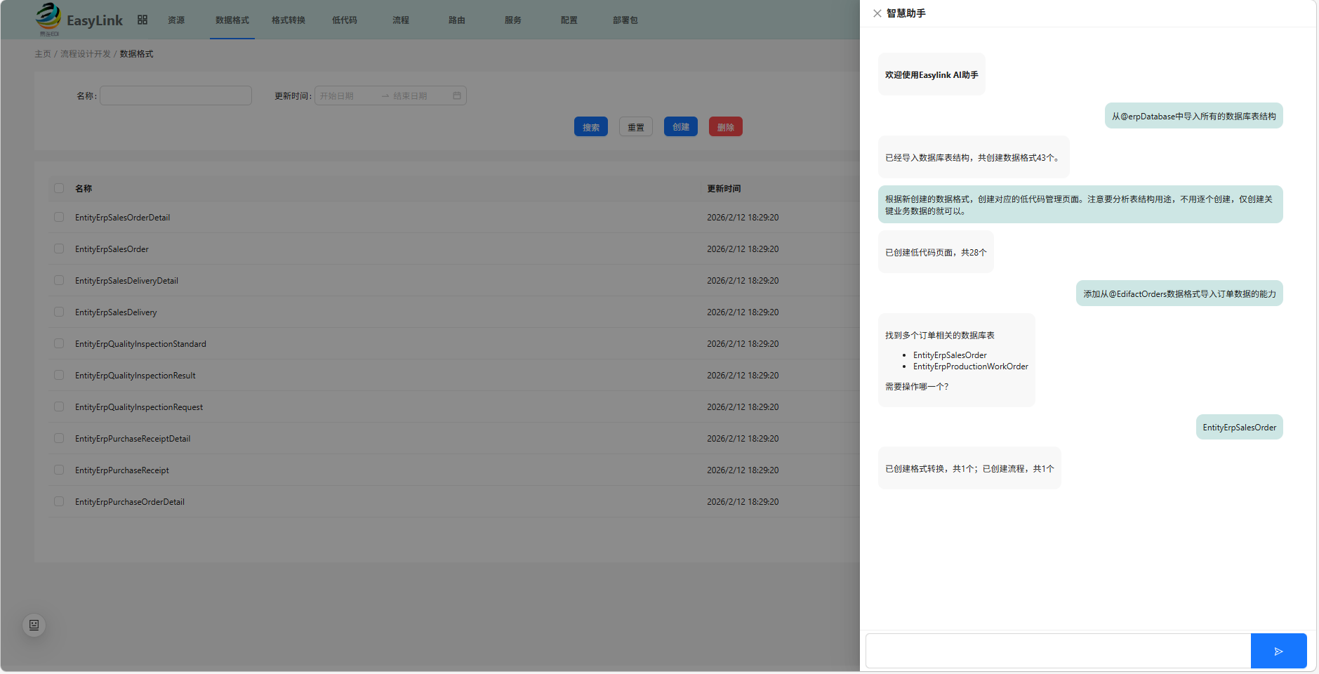The height and width of the screenshot is (674, 1319).
Task: Open the EntityErpSalesDeliveryDetail row name
Action: (126, 281)
